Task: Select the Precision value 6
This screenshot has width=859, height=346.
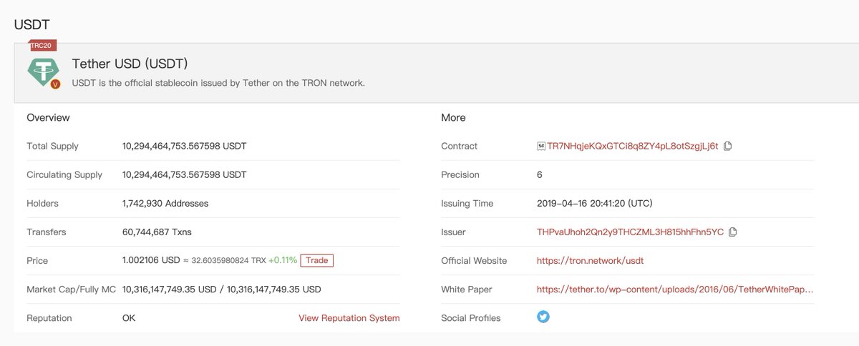Action: 540,174
